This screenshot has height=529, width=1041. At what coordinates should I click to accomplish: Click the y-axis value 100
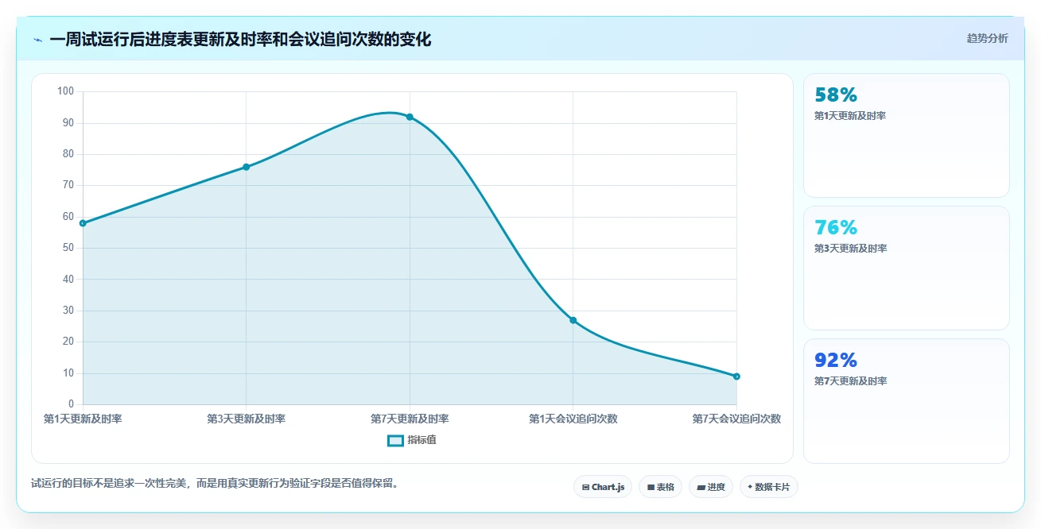[66, 91]
